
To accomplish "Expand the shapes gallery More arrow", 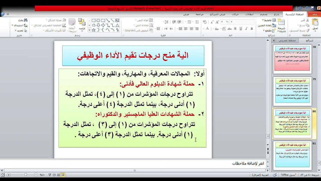I will [89, 30].
